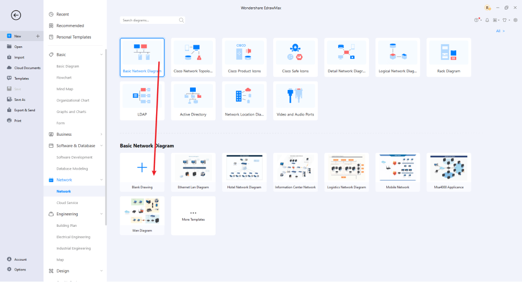
Task: Select Cisco Product Icons category
Action: [x=244, y=57]
